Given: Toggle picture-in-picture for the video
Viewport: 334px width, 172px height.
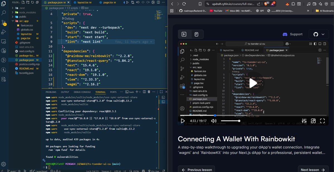Looking at the screenshot, I should pyautogui.click(x=313, y=121).
